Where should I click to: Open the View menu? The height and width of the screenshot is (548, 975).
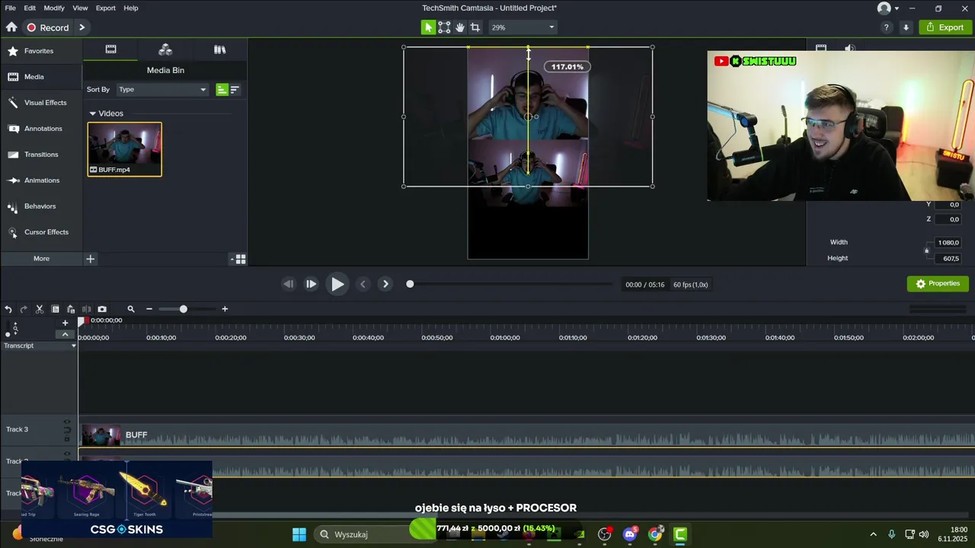[80, 8]
